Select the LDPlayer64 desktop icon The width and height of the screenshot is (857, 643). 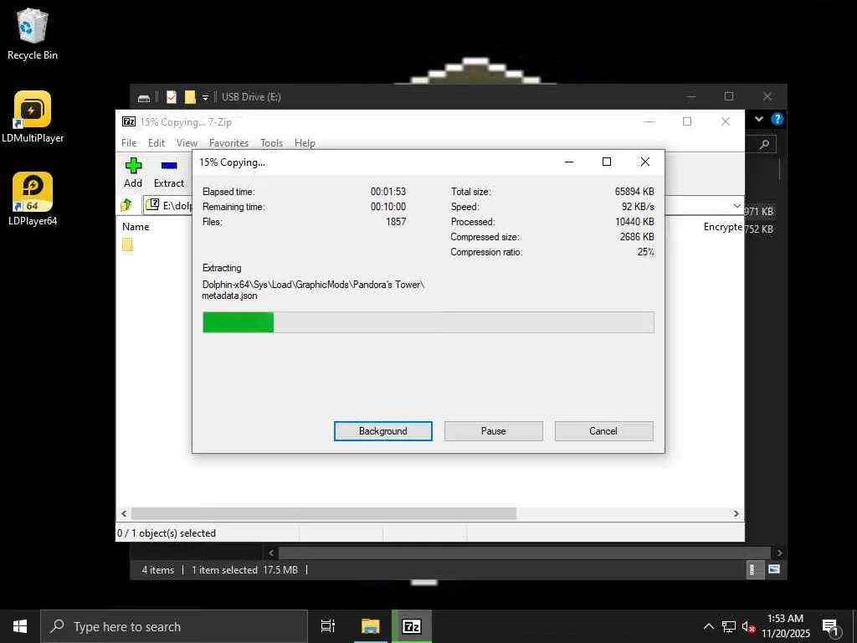(33, 199)
